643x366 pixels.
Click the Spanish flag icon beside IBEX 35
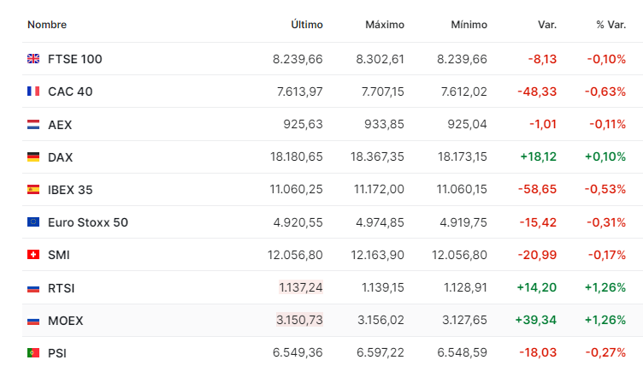[33, 190]
